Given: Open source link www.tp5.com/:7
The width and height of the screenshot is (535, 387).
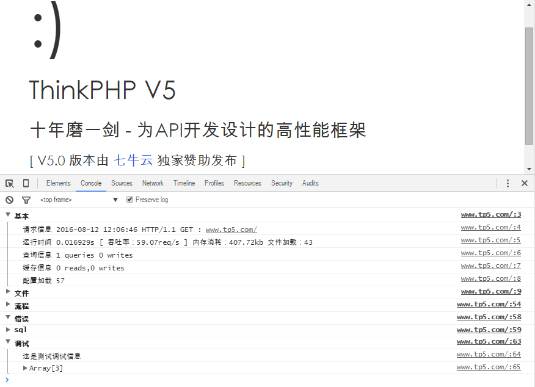Looking at the screenshot, I should point(491,266).
